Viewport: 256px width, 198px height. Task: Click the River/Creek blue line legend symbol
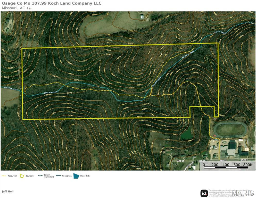coord(59,176)
